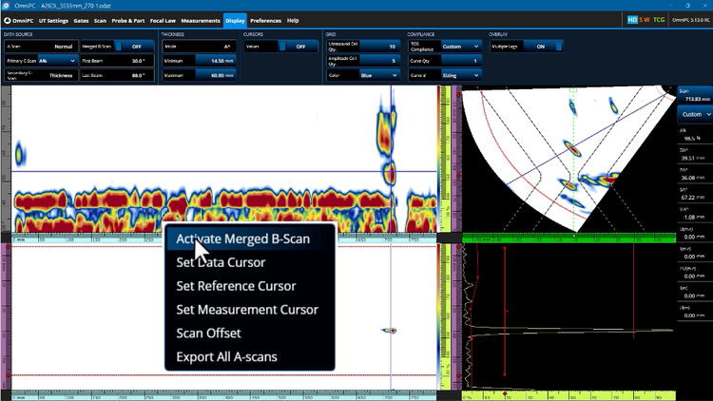
Task: Select Activate Merged B-Scan menu item
Action: [242, 239]
